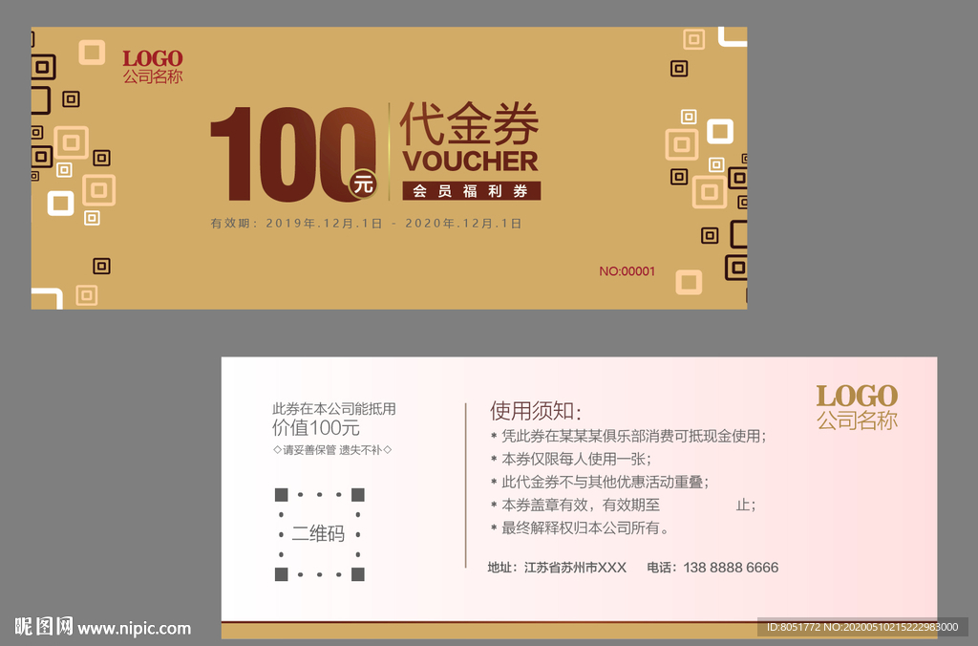Image resolution: width=978 pixels, height=646 pixels.
Task: Click the 代金券 heading
Action: coord(469,123)
